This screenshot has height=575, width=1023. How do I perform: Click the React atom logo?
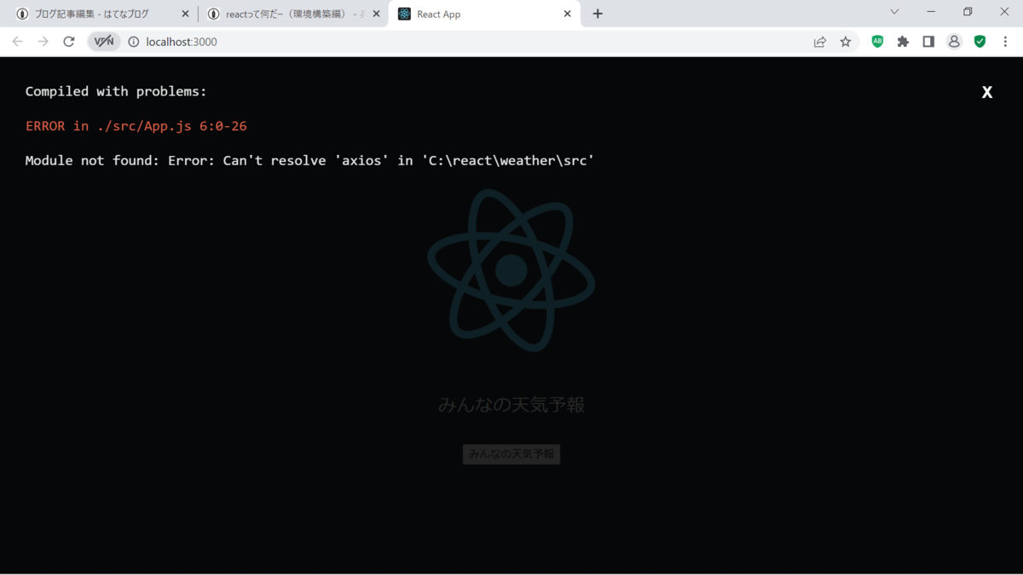(x=511, y=270)
